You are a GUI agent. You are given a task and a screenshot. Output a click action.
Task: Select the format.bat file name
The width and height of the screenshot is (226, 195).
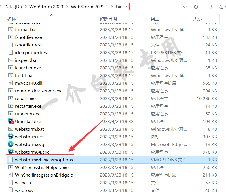(x=26, y=29)
